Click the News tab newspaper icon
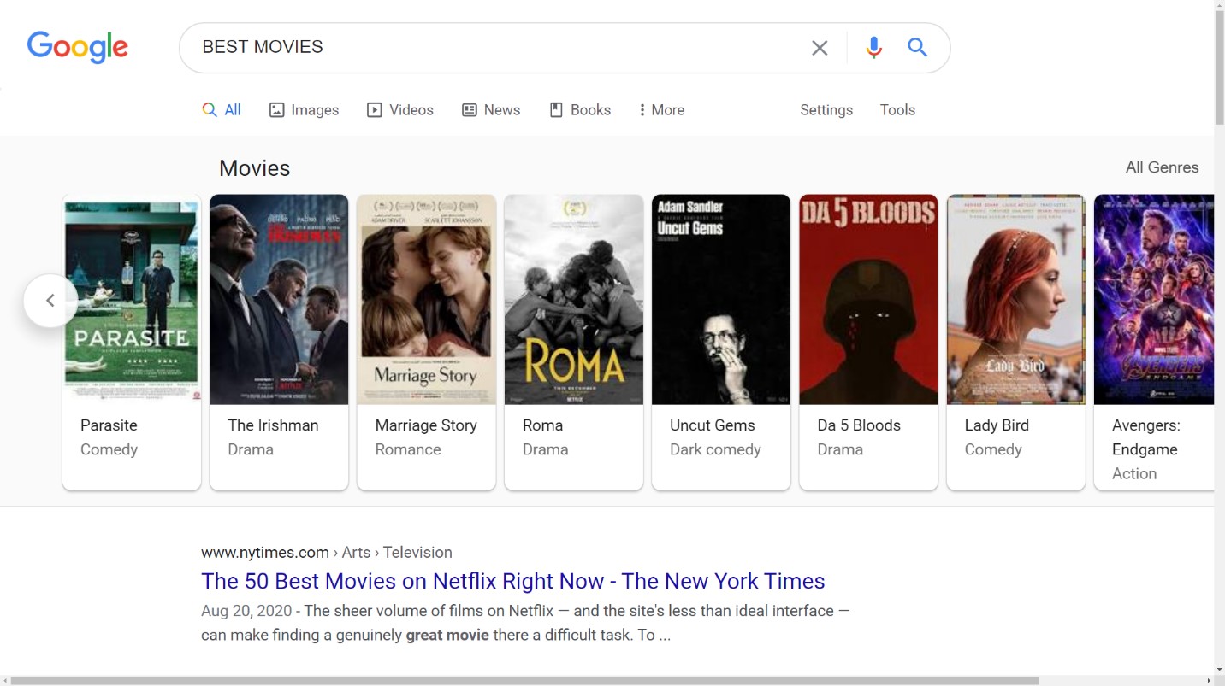The image size is (1225, 686). (469, 110)
